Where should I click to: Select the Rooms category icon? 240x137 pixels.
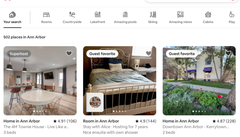click(x=46, y=15)
